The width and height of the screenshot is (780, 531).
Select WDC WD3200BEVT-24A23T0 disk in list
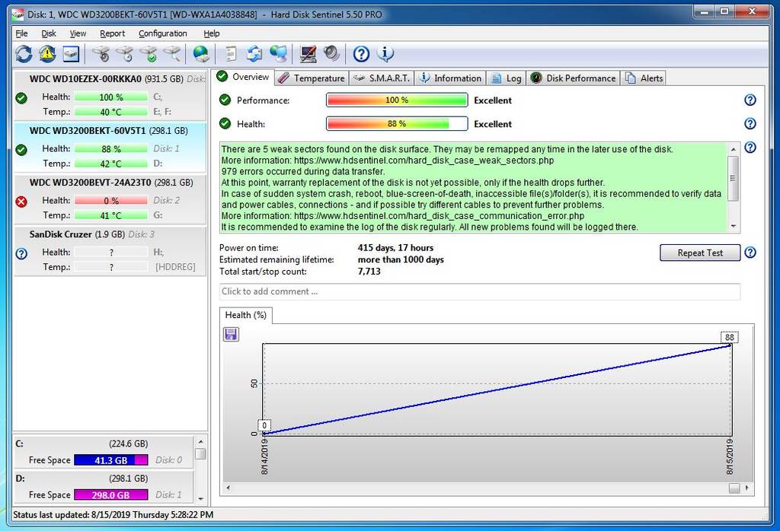pyautogui.click(x=110, y=199)
